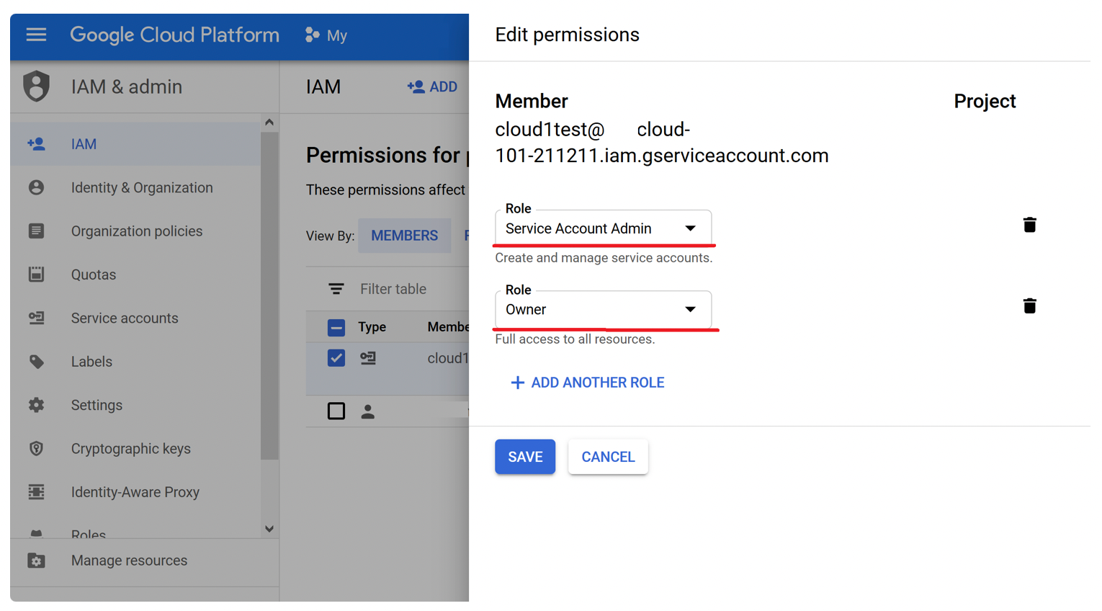Image resolution: width=1102 pixels, height=611 pixels.
Task: Click ADD ANOTHER ROLE
Action: [x=587, y=383]
